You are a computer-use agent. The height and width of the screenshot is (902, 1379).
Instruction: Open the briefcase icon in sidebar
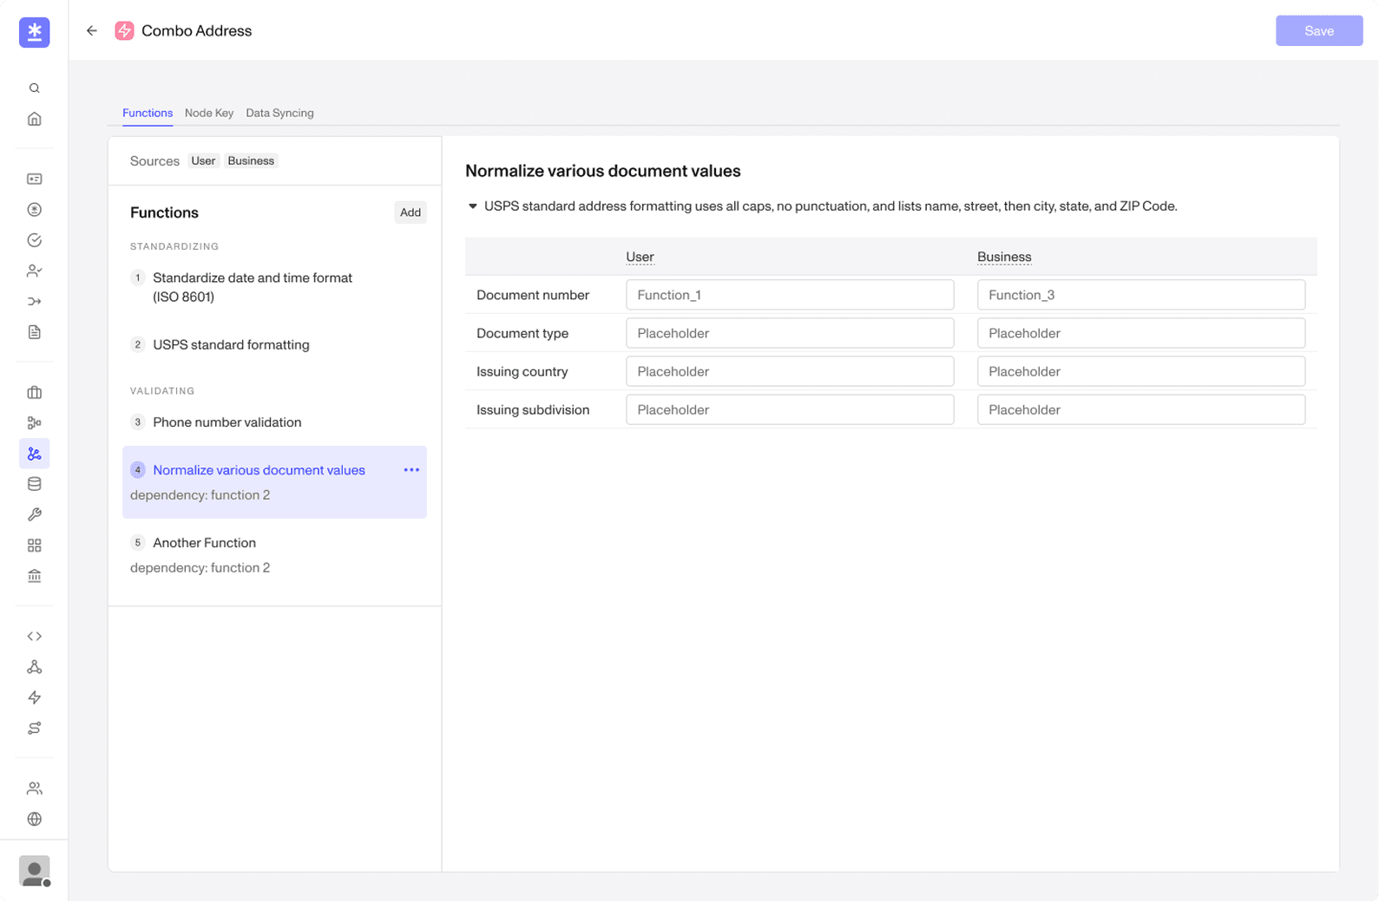[35, 393]
